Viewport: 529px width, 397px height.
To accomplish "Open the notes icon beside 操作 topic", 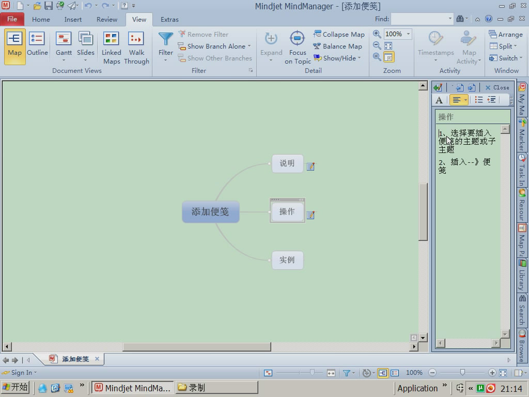I will coord(310,215).
